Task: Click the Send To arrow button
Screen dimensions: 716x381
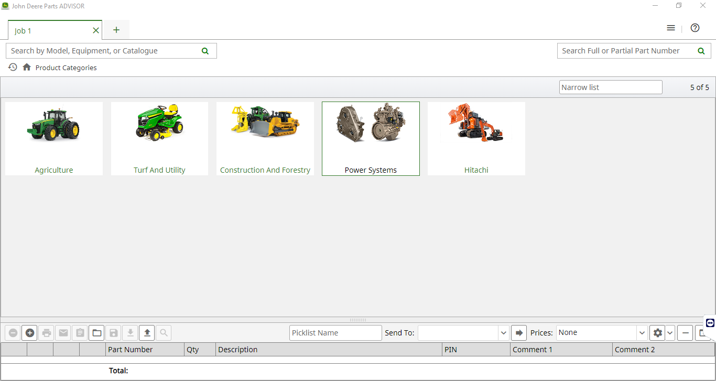Action: tap(519, 333)
